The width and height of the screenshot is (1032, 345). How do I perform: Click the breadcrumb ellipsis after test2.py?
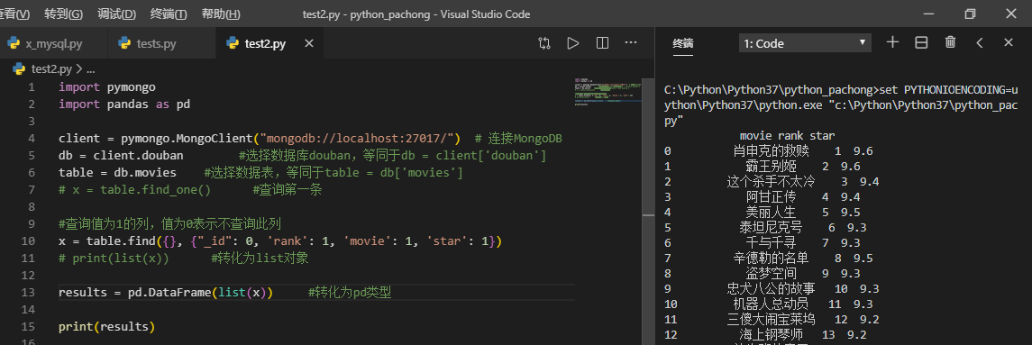pos(91,68)
